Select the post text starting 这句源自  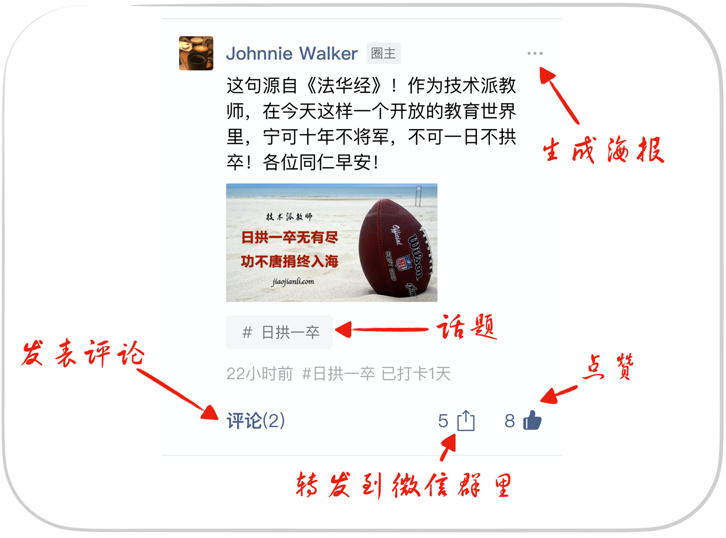click(371, 123)
